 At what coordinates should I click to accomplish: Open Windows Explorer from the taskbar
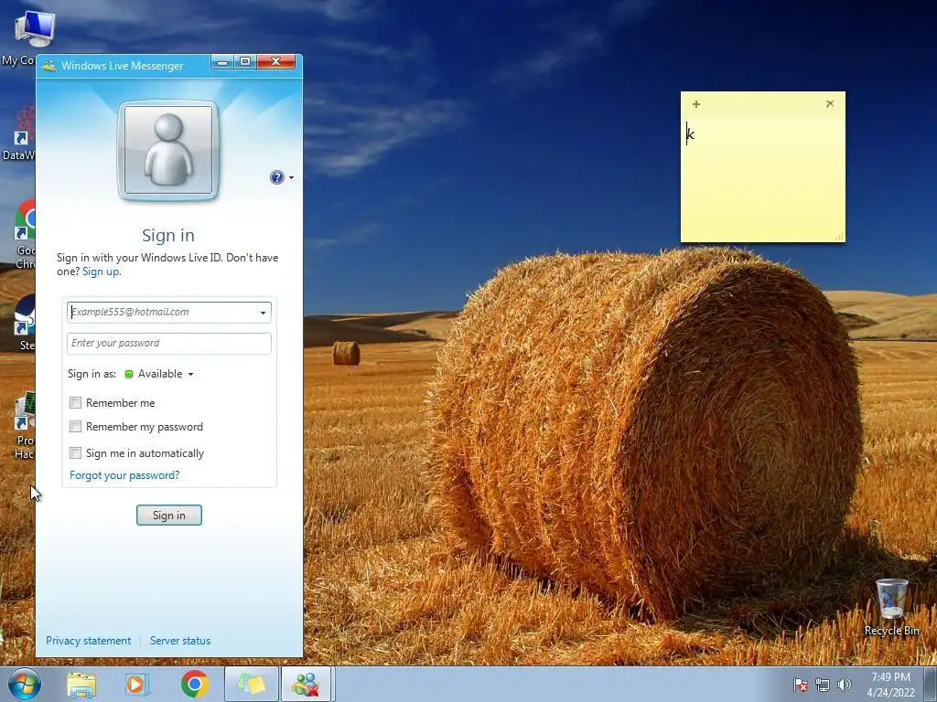tap(81, 684)
